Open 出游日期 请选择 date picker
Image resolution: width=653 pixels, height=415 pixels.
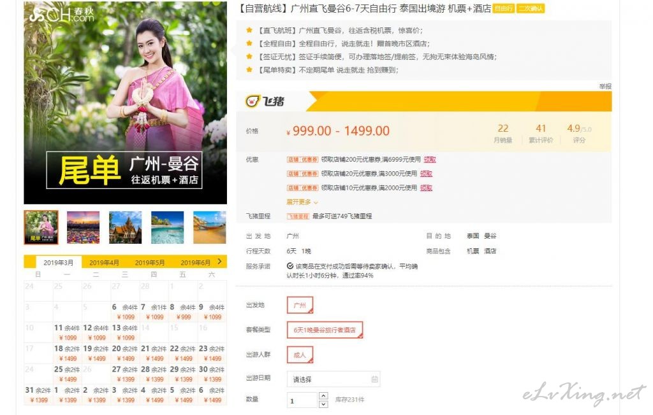tap(333, 379)
